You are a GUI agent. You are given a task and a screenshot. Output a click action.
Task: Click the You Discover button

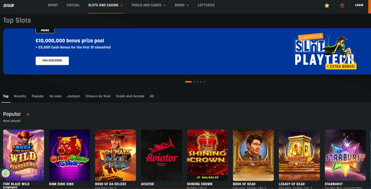tap(52, 61)
